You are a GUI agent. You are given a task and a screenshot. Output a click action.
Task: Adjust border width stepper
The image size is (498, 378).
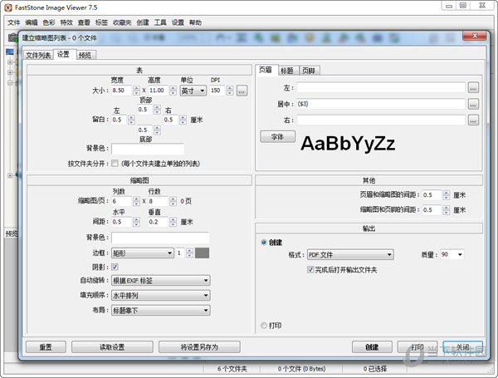tap(189, 253)
